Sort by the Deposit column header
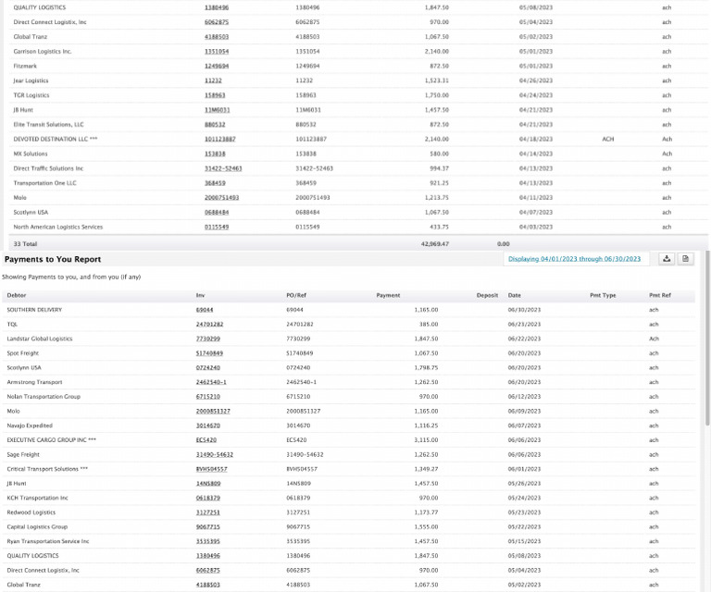 487,295
